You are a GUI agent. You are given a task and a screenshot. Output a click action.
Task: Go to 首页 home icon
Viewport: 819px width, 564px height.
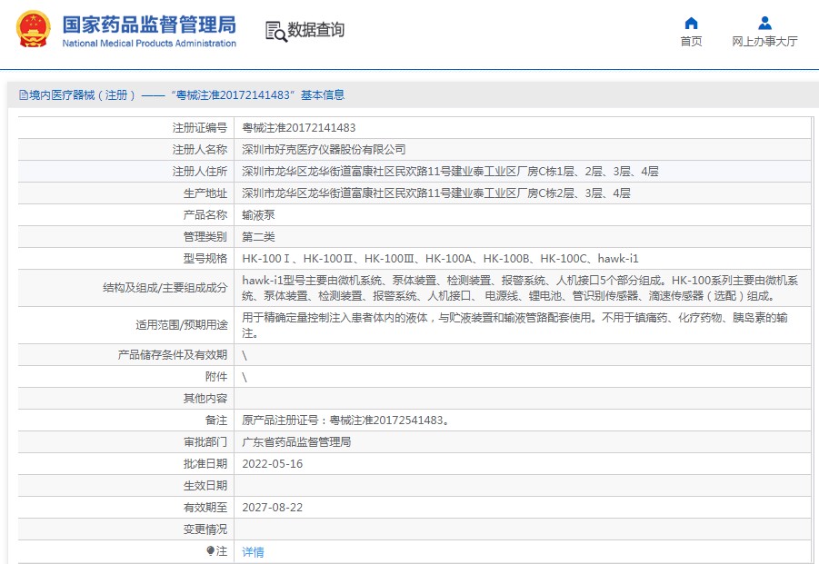coord(691,23)
